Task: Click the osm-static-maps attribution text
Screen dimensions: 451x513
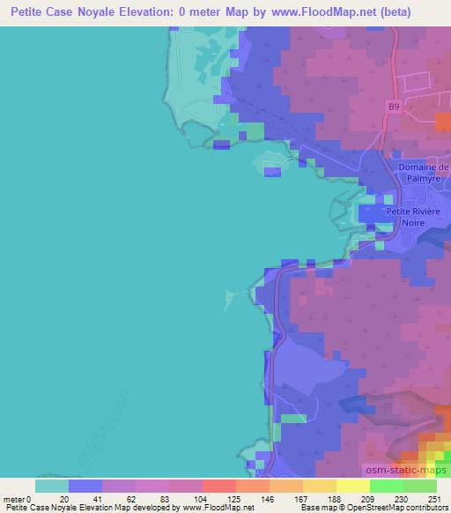Action: [406, 470]
